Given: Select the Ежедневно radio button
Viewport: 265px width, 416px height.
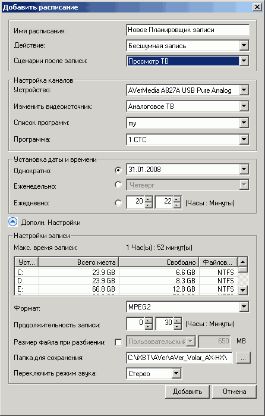Looking at the screenshot, I should (x=118, y=203).
